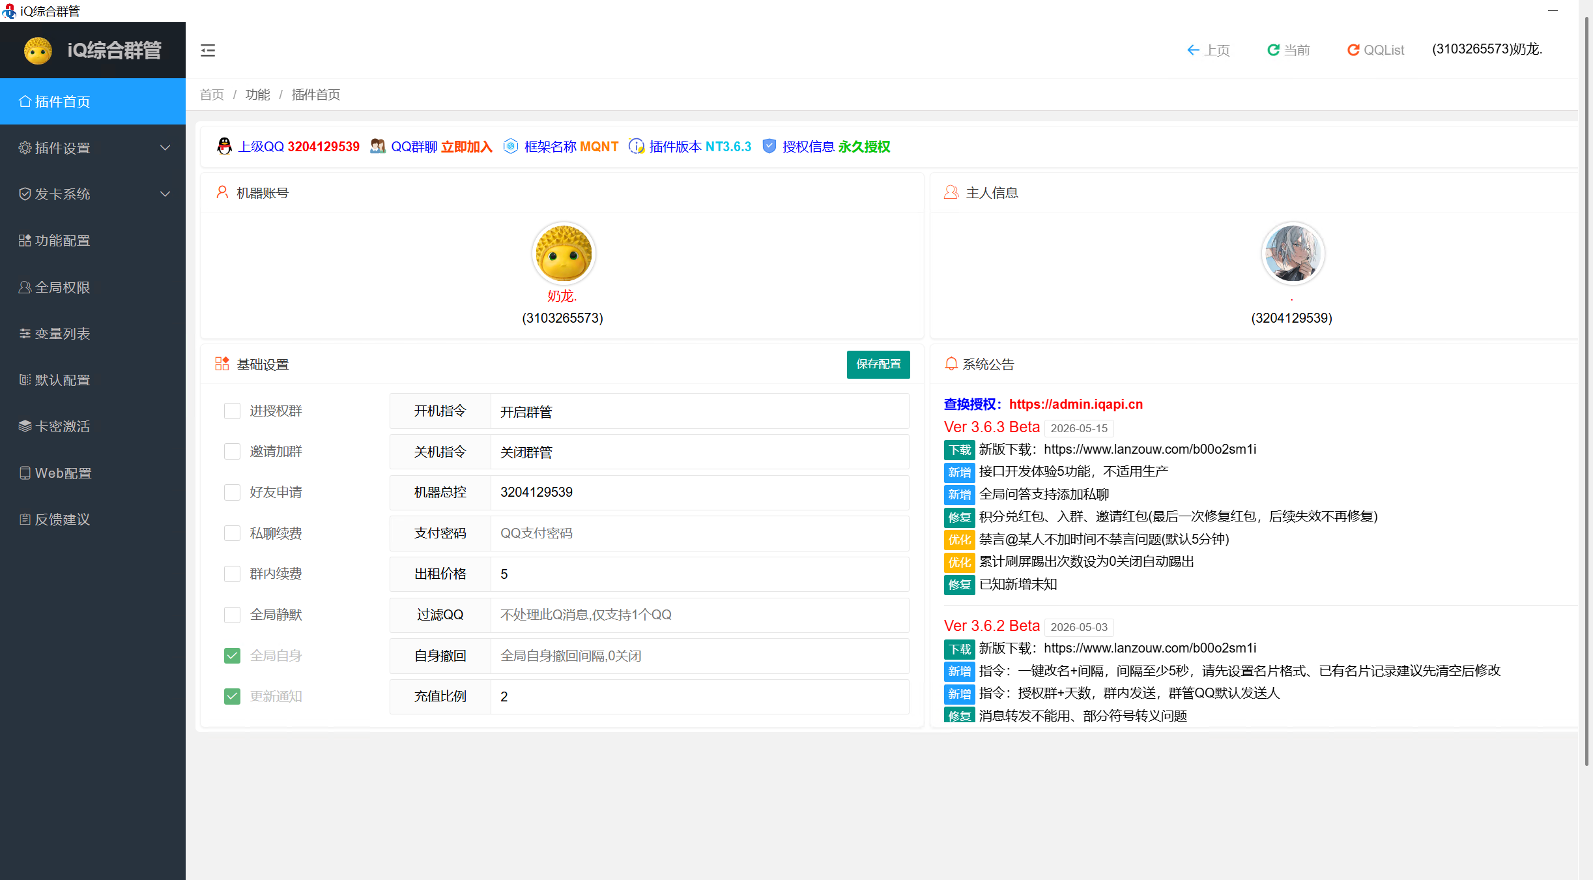Click the 开机指令 input field
The image size is (1593, 880).
[x=700, y=411]
